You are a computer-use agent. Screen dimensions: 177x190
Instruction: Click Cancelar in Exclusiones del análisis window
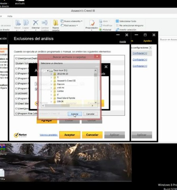(x=92, y=135)
